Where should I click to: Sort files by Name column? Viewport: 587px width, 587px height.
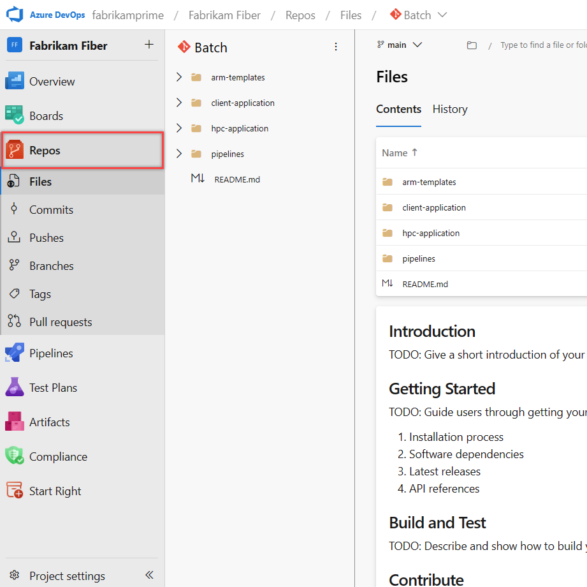400,152
